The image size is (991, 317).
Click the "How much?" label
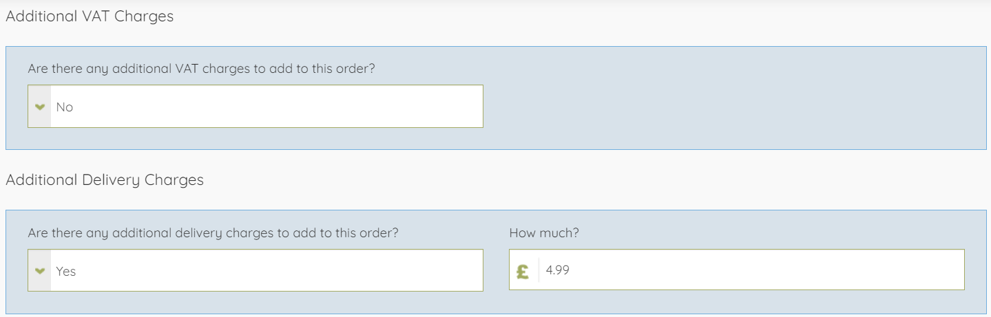(x=544, y=232)
